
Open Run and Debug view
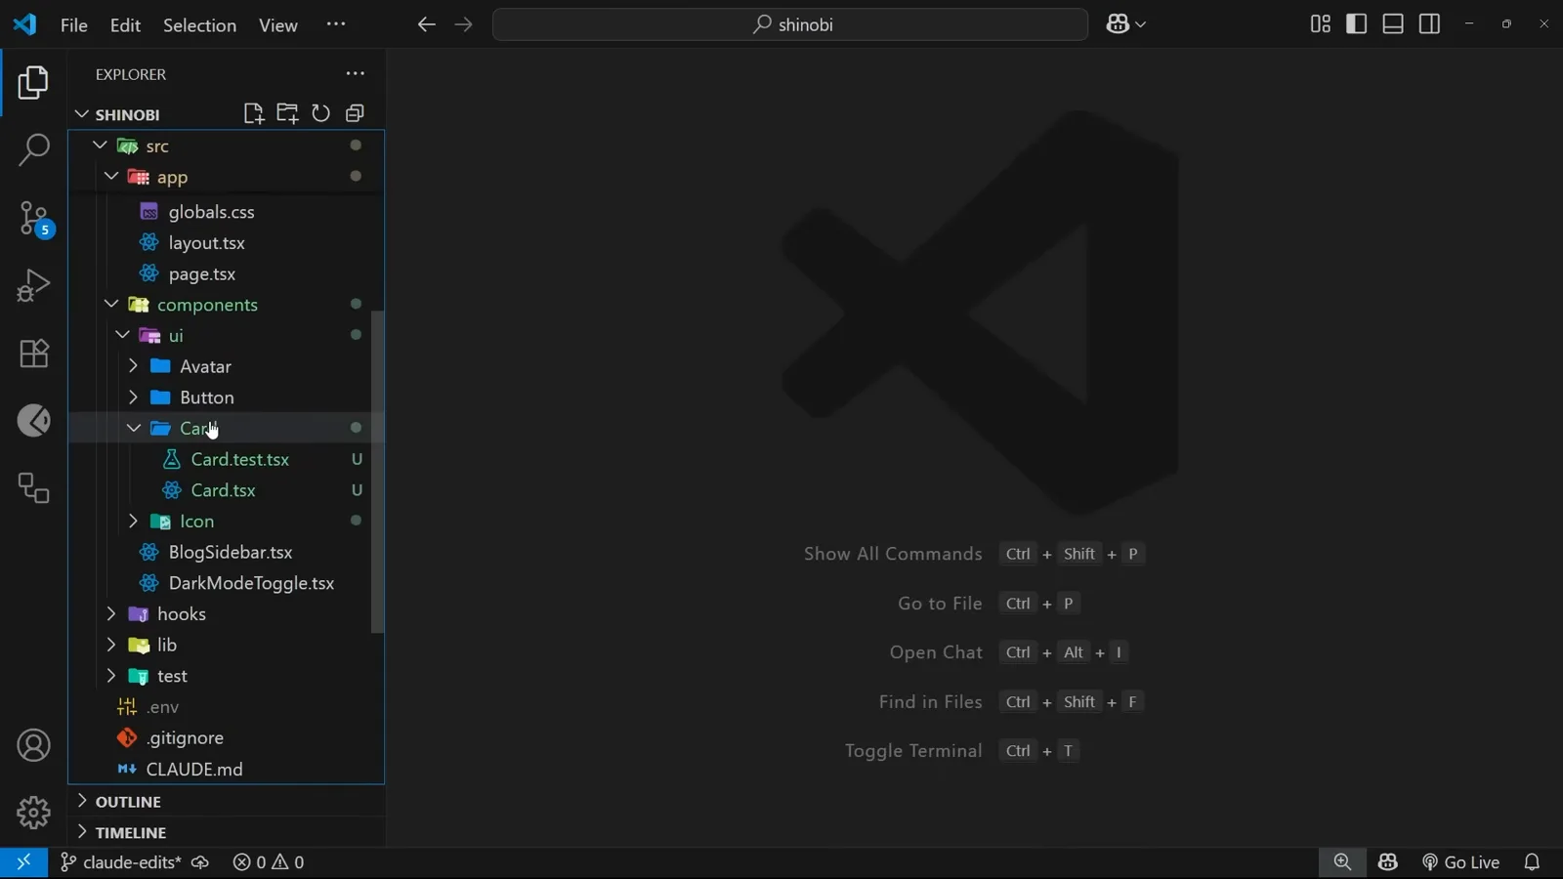coord(33,285)
